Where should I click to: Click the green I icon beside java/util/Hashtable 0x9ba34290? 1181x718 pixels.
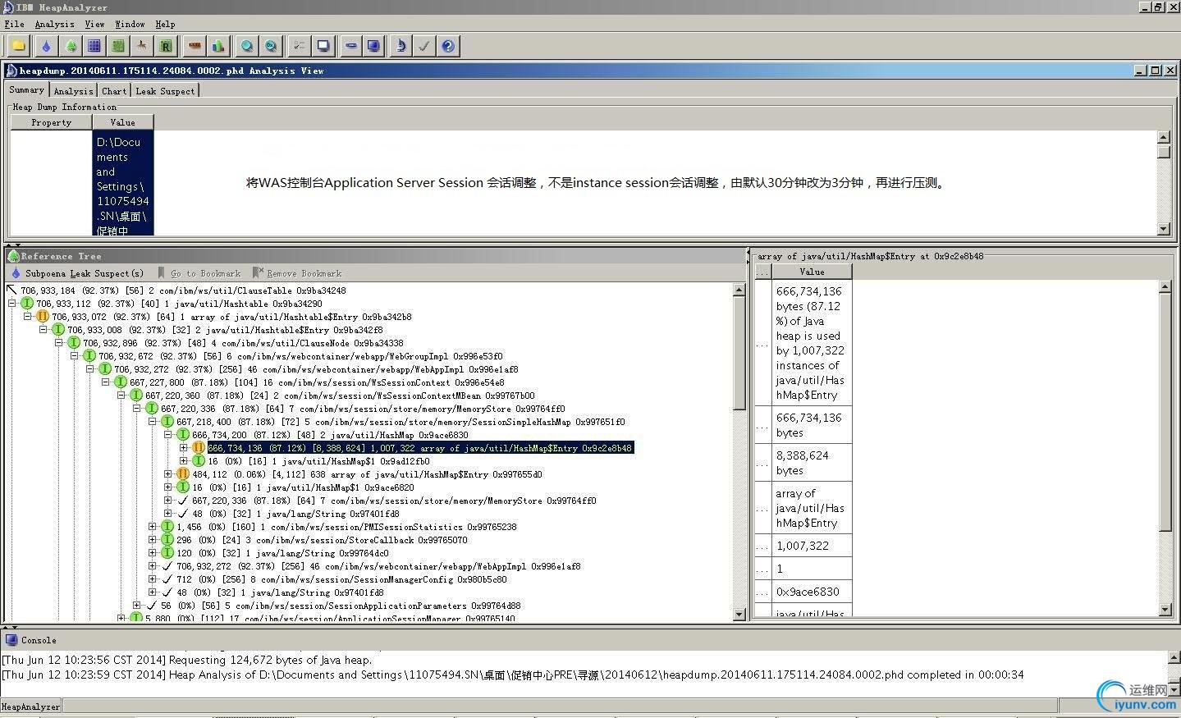pos(26,304)
